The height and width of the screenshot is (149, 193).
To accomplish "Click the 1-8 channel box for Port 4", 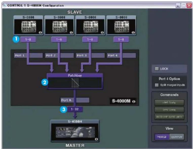I will point(121,39).
